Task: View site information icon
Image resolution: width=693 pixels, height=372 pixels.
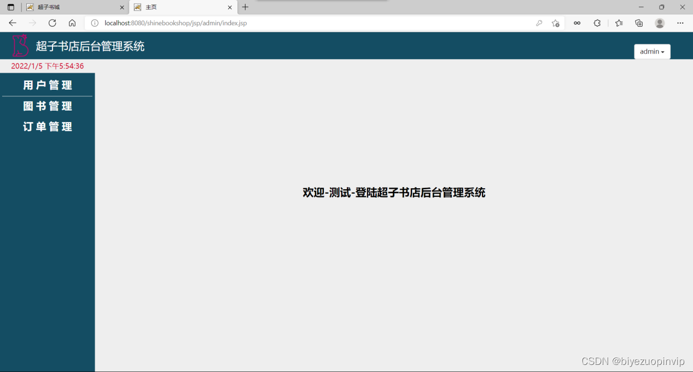Action: click(95, 23)
